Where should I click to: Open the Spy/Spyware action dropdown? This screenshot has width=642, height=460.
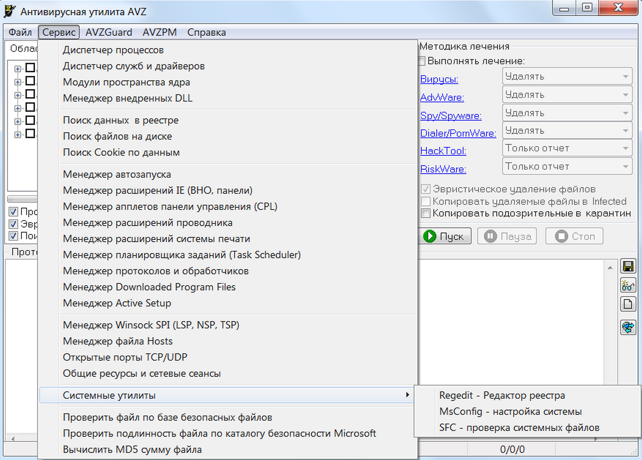click(567, 113)
